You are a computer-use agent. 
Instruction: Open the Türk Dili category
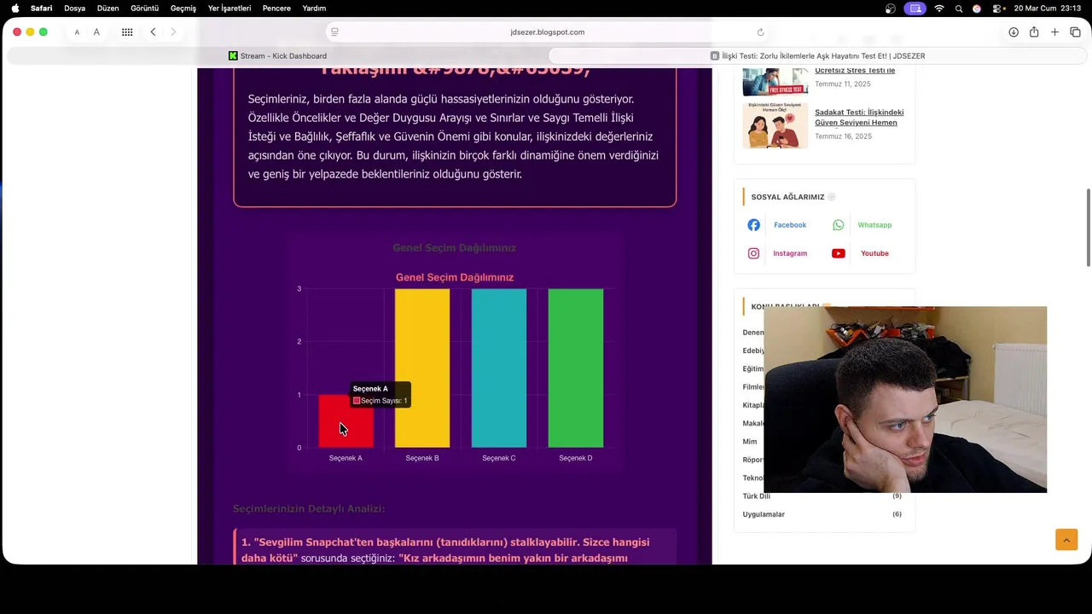pos(757,496)
